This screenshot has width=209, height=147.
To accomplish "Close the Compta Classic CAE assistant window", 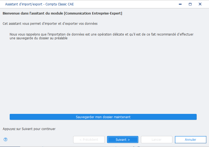I will (x=200, y=4).
